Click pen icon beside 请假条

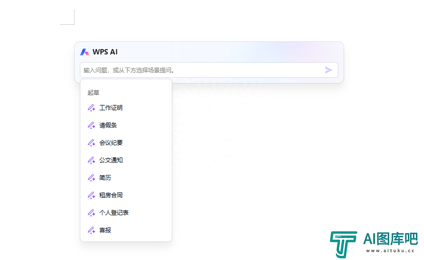[x=92, y=125]
